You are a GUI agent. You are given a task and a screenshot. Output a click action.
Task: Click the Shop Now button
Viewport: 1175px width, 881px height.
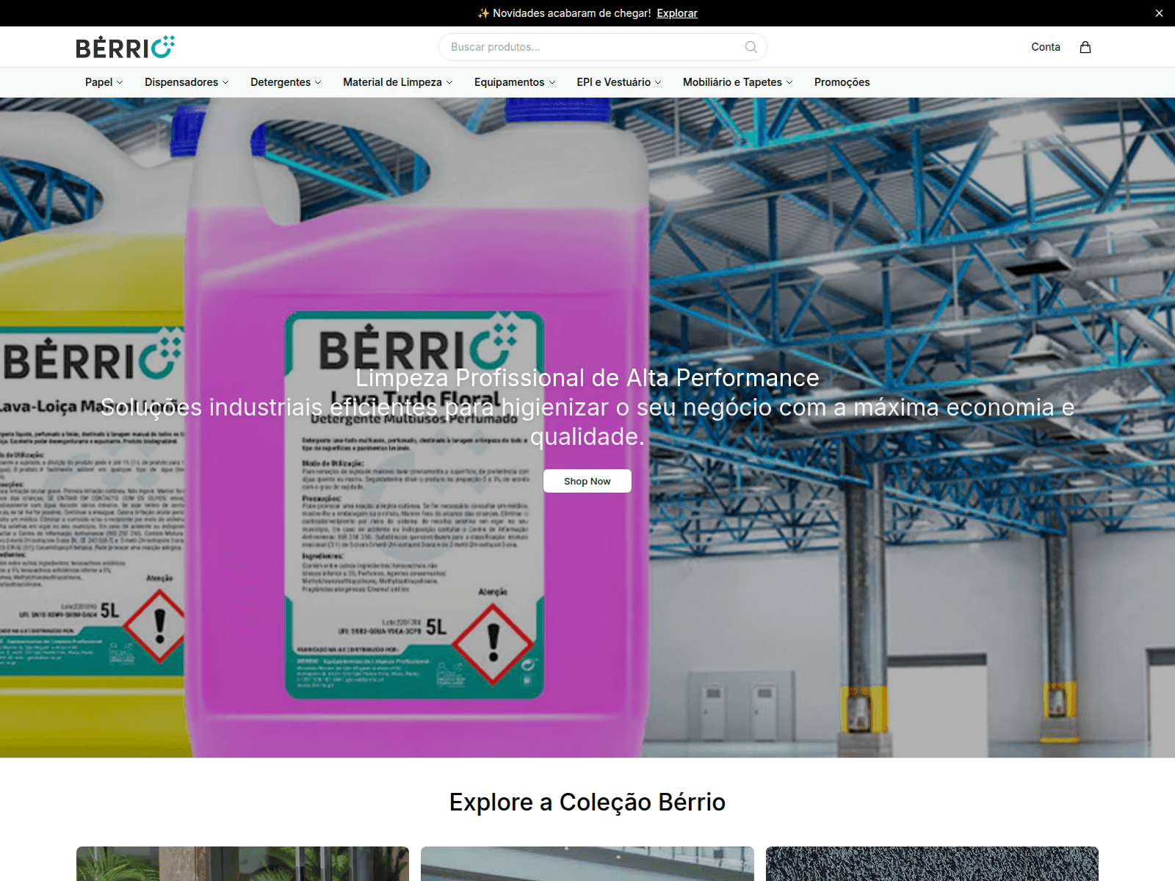tap(587, 481)
